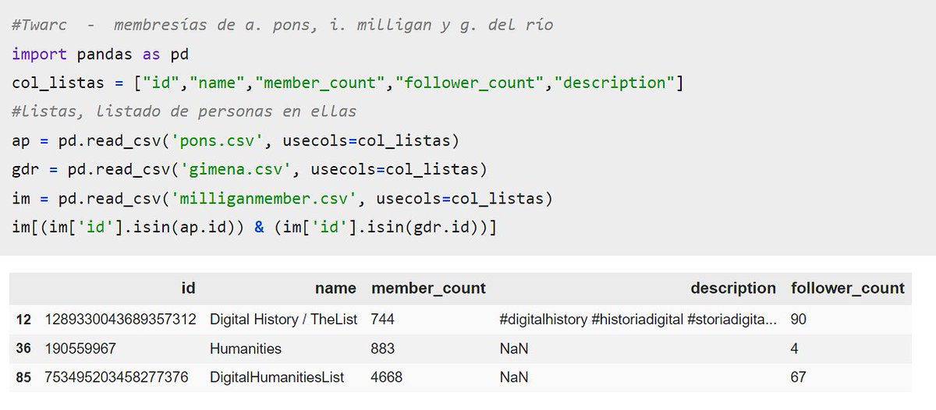Click the follower count value 90
This screenshot has height=410, width=936.
[799, 320]
